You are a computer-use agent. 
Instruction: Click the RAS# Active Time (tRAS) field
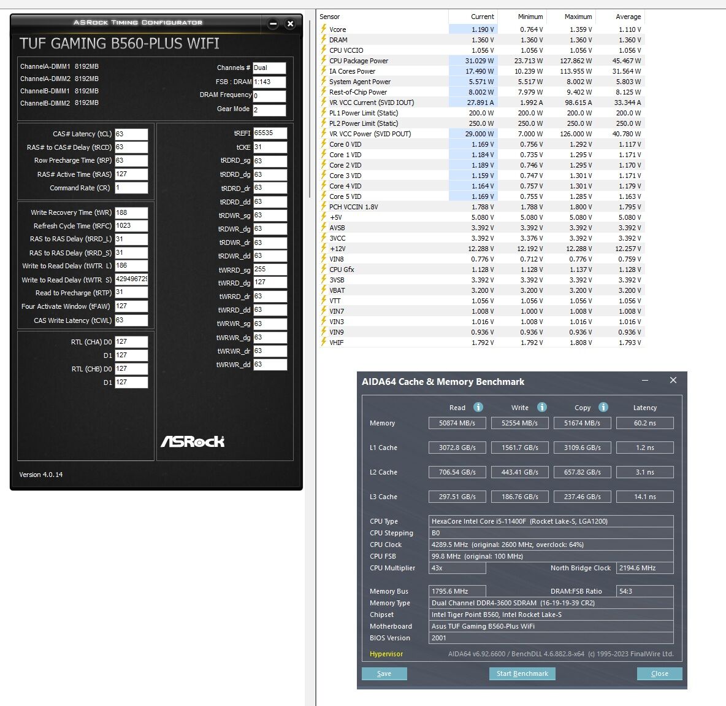[131, 174]
